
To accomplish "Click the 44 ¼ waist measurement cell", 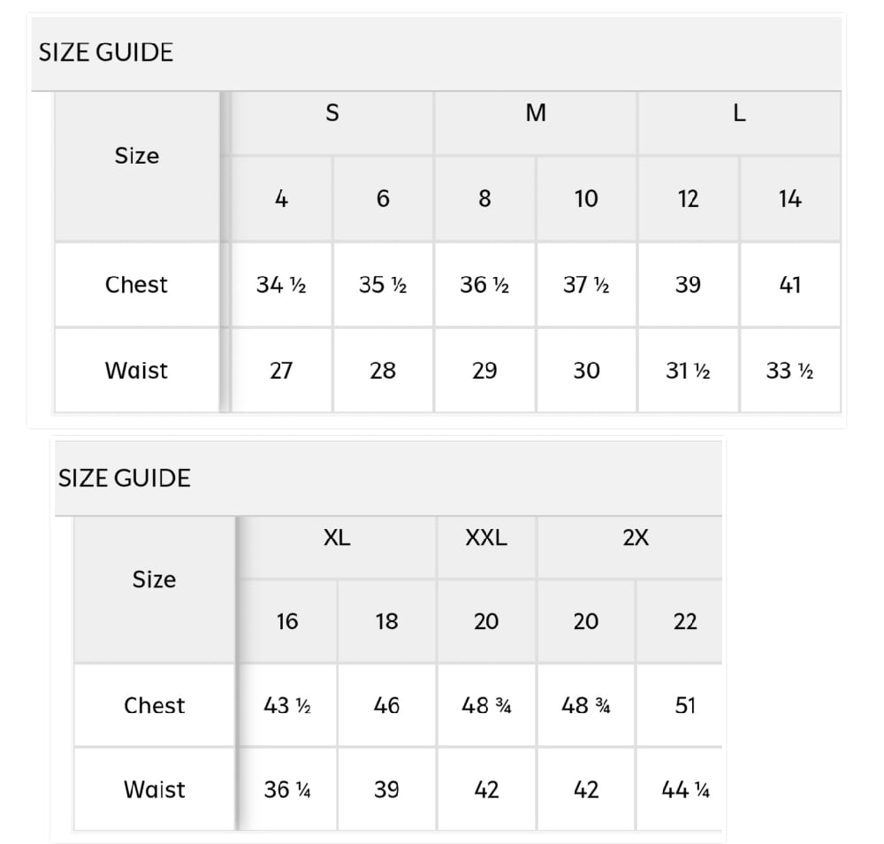I will pyautogui.click(x=685, y=789).
